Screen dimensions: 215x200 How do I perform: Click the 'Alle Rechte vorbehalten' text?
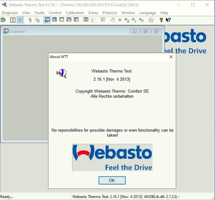click(x=112, y=96)
